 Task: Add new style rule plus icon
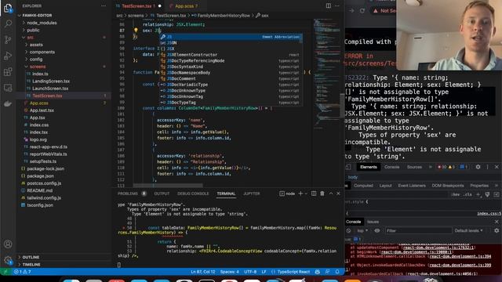[478, 194]
